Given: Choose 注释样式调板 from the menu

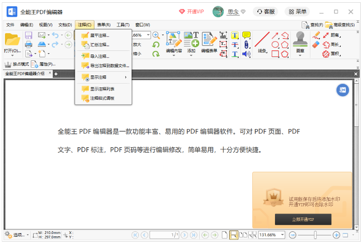Looking at the screenshot, I should pyautogui.click(x=103, y=98).
